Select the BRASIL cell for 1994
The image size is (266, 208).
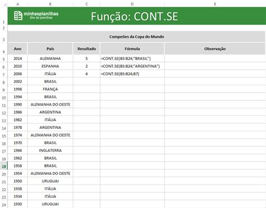pyautogui.click(x=50, y=97)
